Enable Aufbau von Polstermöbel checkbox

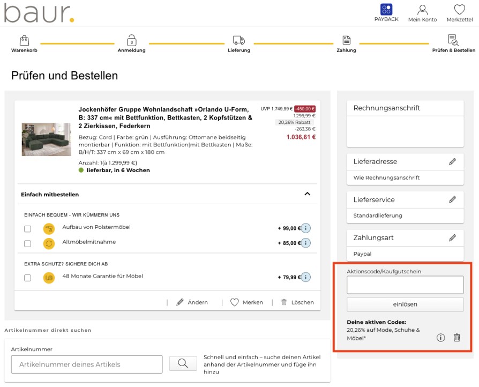click(28, 229)
